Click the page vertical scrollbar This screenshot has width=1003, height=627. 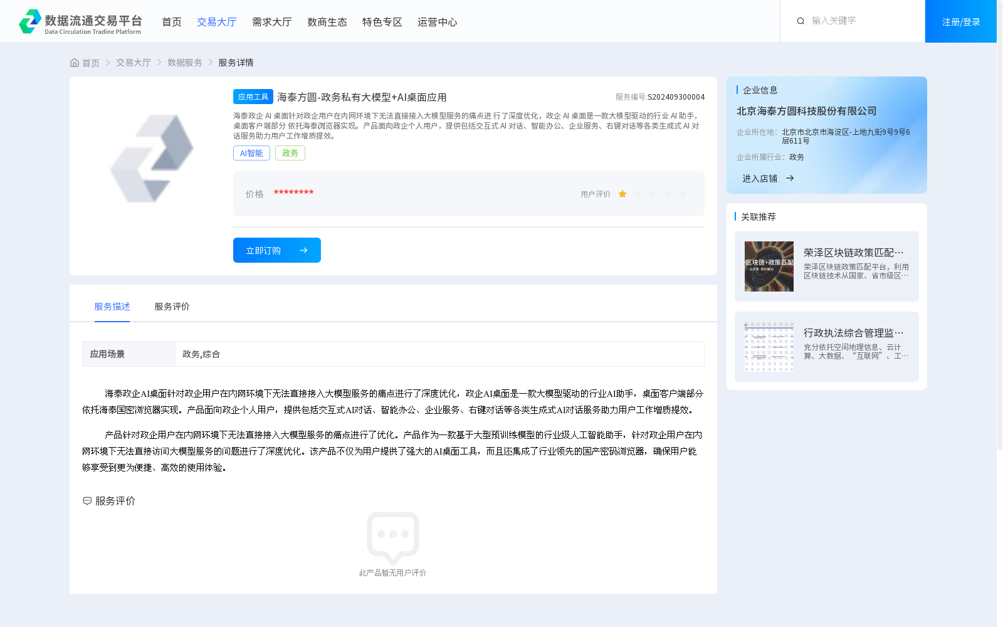[x=1000, y=226]
